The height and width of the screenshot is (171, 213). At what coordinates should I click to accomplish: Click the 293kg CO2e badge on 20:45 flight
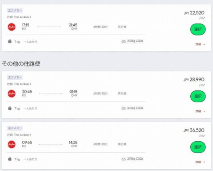tap(132, 108)
